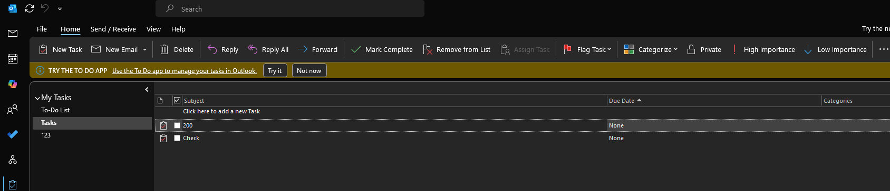890x191 pixels.
Task: Switch to the Home tab
Action: [70, 29]
